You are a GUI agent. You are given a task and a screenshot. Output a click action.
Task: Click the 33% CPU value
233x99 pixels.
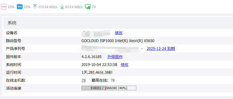tap(11, 7)
